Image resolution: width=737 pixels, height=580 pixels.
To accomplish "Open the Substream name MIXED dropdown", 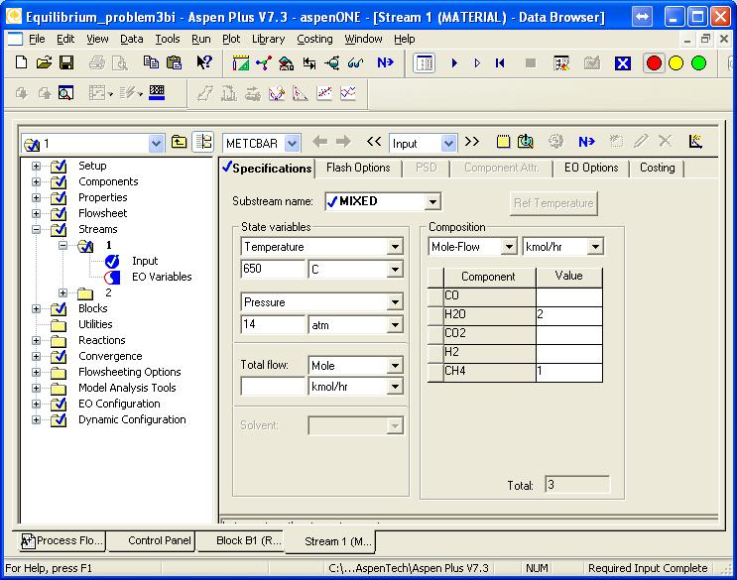I will point(431,202).
